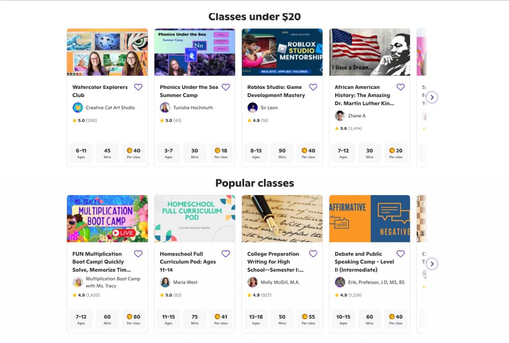Favorite the Watercolor Explorers Club class
The image size is (509, 343).
tap(138, 87)
